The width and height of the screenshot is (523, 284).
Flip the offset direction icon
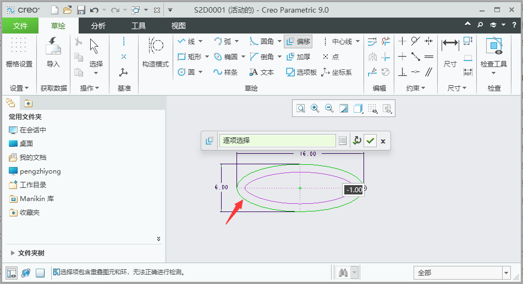click(x=357, y=141)
